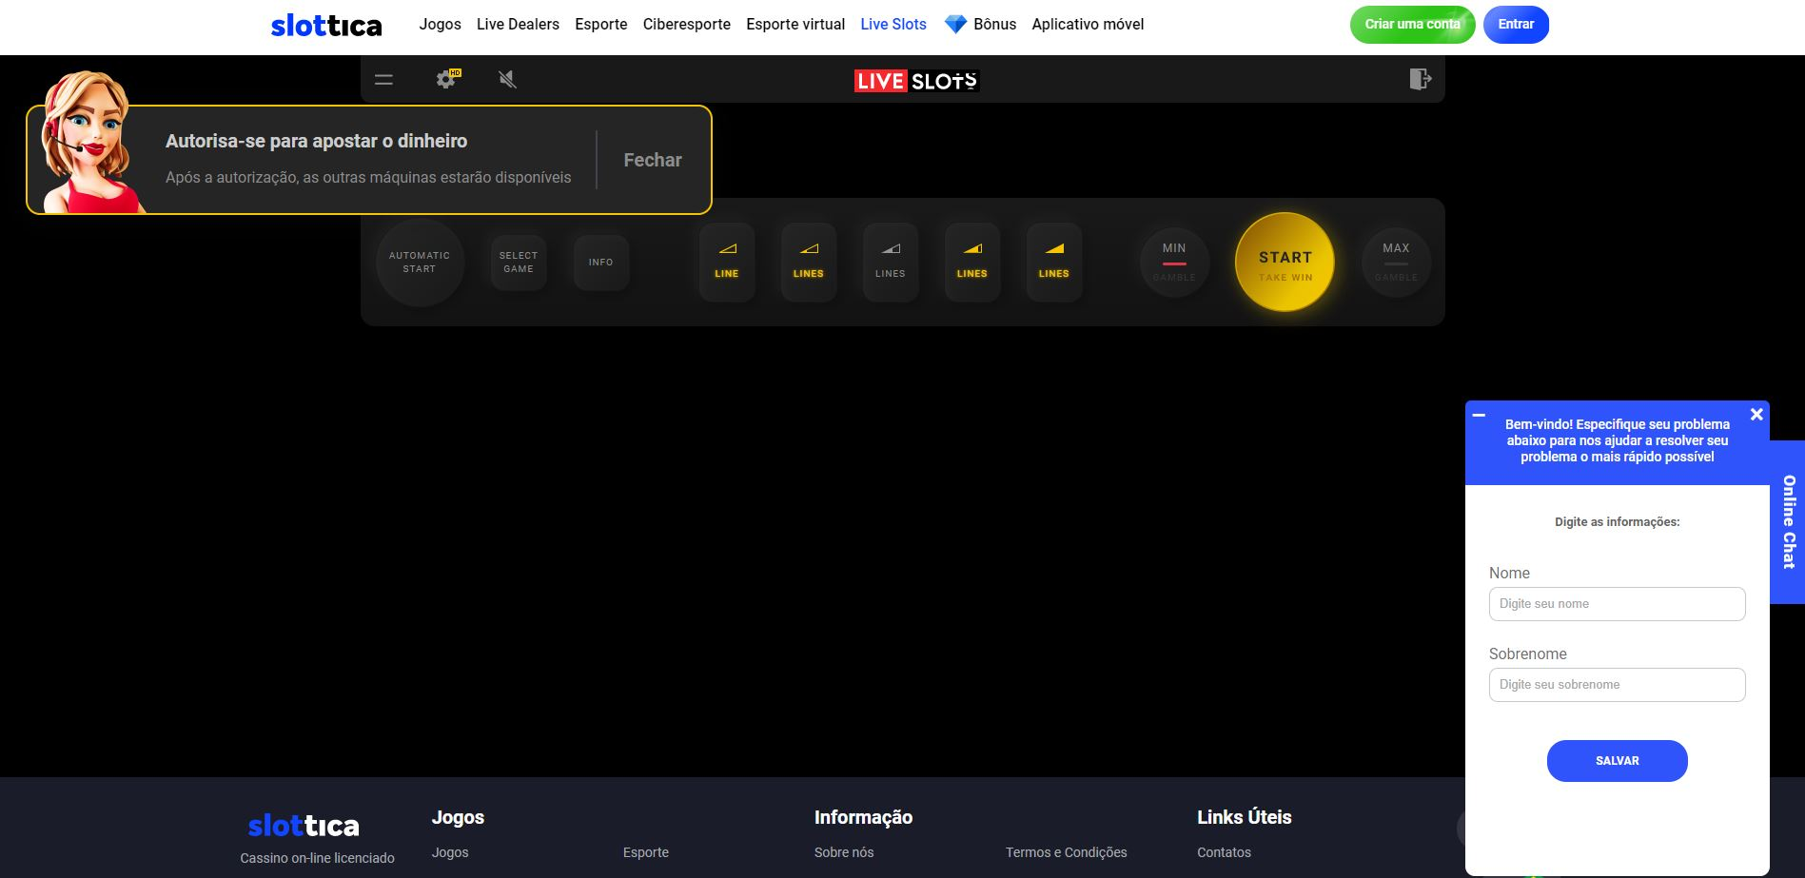Open the Aplicativo móvel menu item
This screenshot has height=878, width=1805.
[1088, 25]
